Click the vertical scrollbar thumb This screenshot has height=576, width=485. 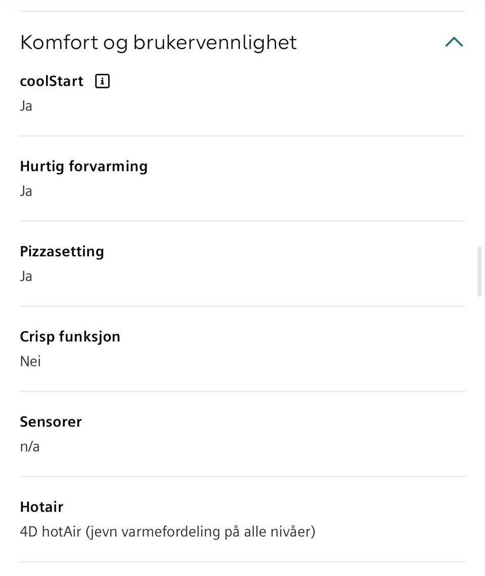(479, 271)
